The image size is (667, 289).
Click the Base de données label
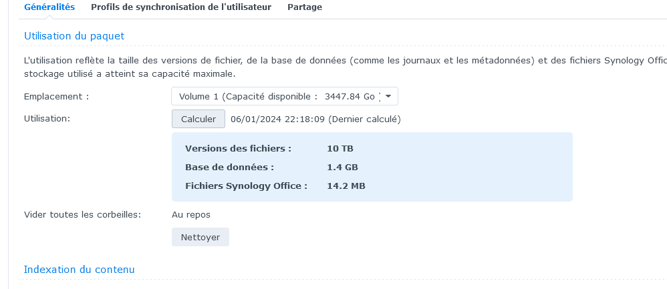[x=229, y=167]
